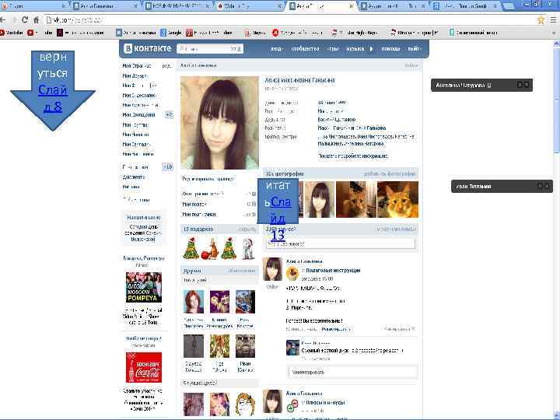Open the Пошаговые инструкции post title

click(333, 271)
